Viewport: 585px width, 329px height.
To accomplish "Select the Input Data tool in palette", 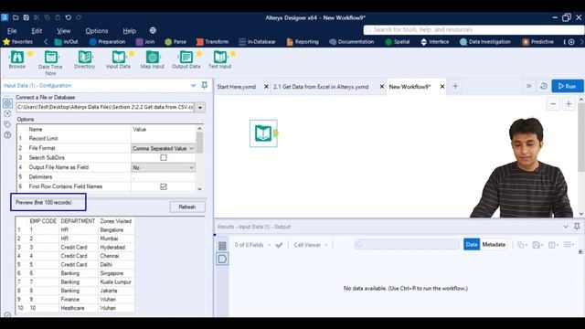I will 118,58.
